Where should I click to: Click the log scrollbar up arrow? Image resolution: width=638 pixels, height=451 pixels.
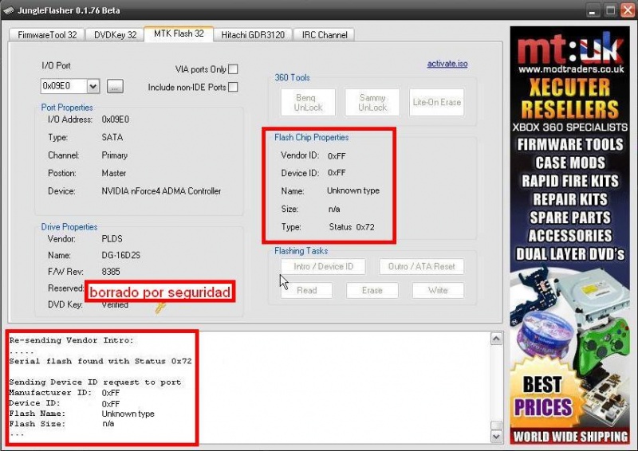[x=496, y=339]
